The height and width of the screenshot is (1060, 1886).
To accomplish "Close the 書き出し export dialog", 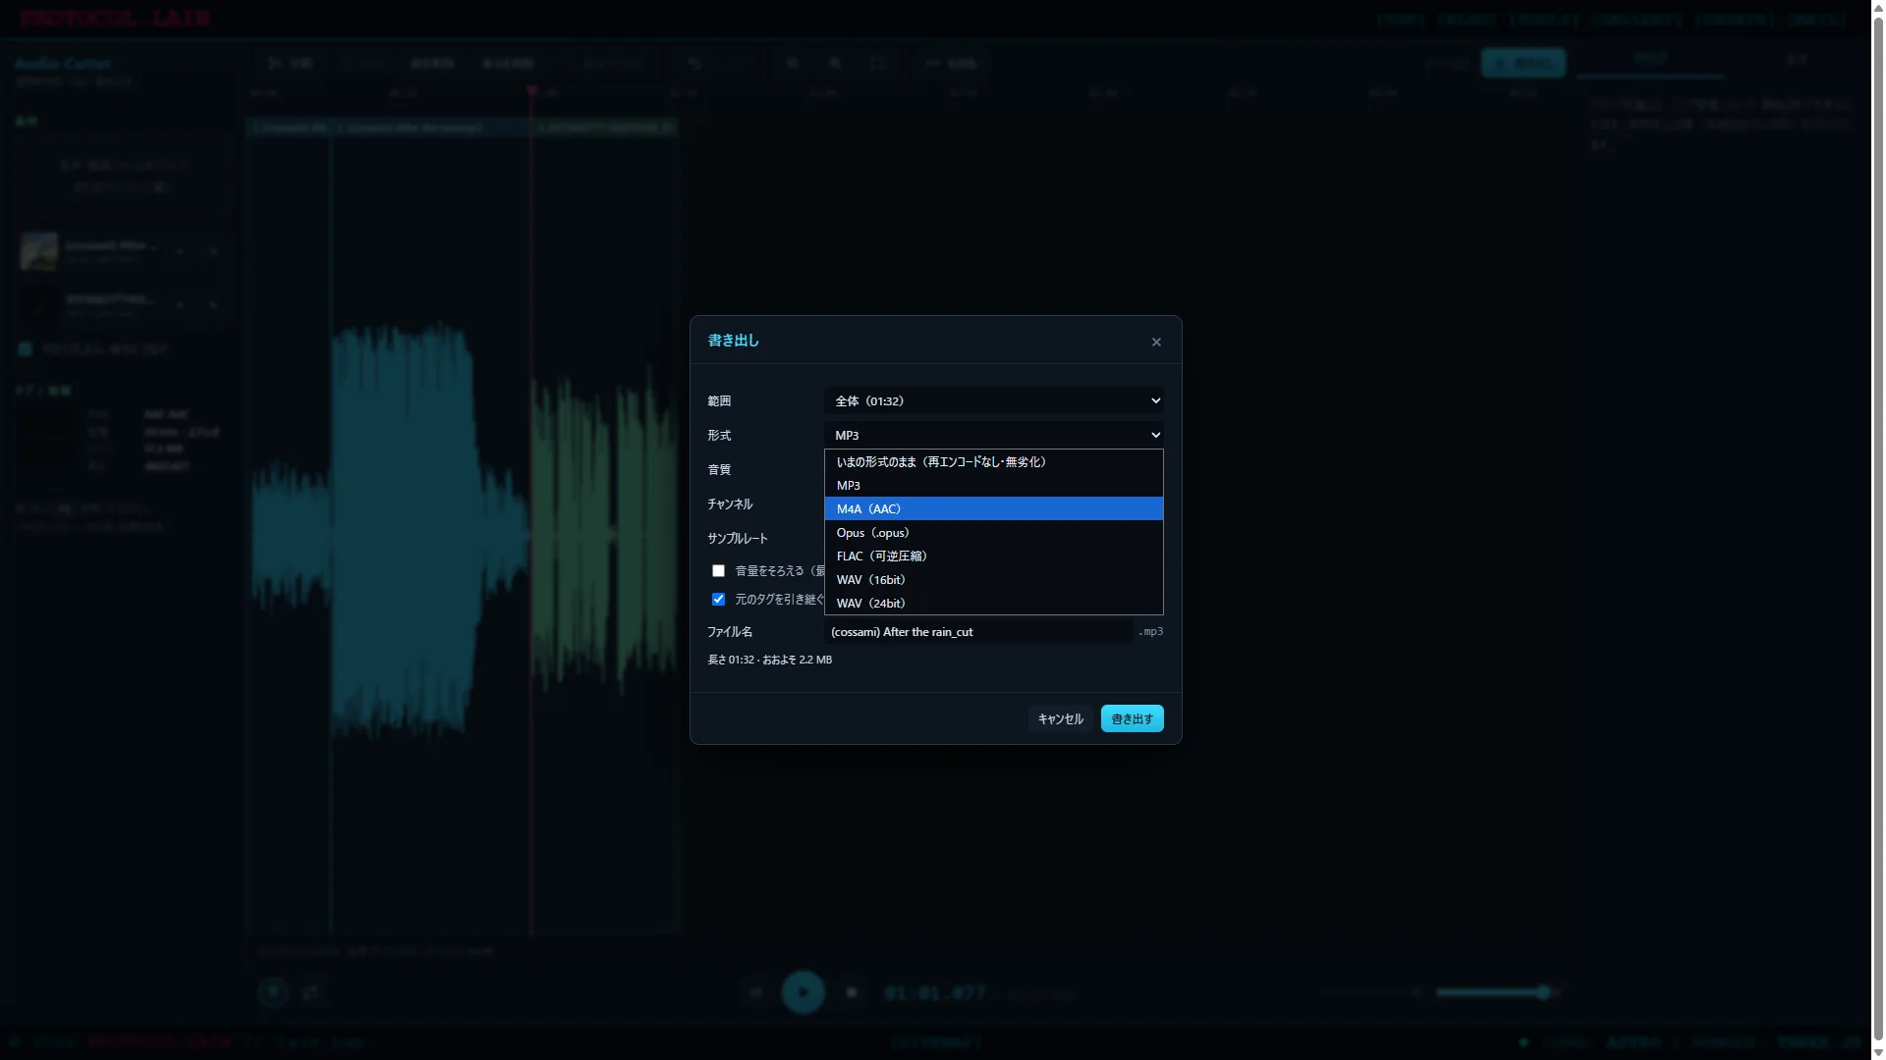I will (x=1156, y=342).
